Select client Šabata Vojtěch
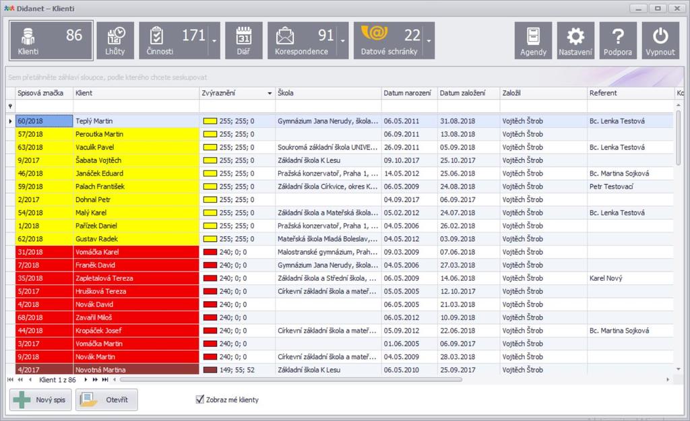Screen dimensions: 690x421 click(x=136, y=160)
